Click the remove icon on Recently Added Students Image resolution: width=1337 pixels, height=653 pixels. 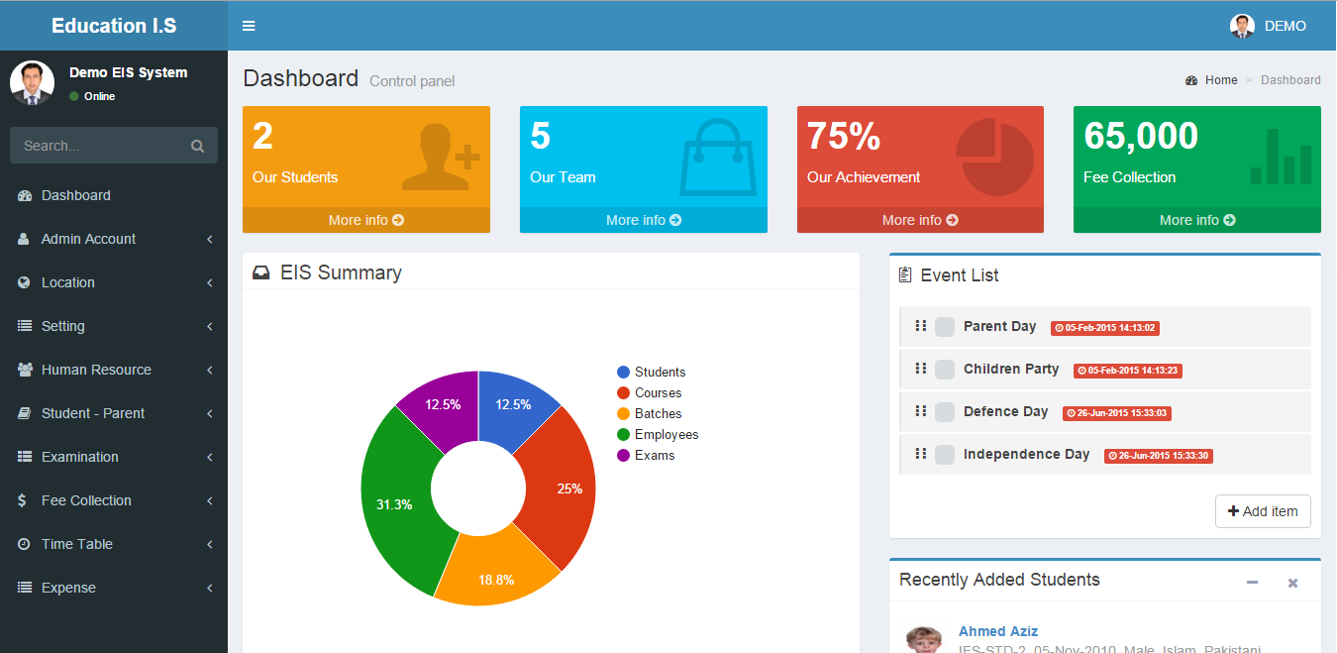[x=1291, y=582]
